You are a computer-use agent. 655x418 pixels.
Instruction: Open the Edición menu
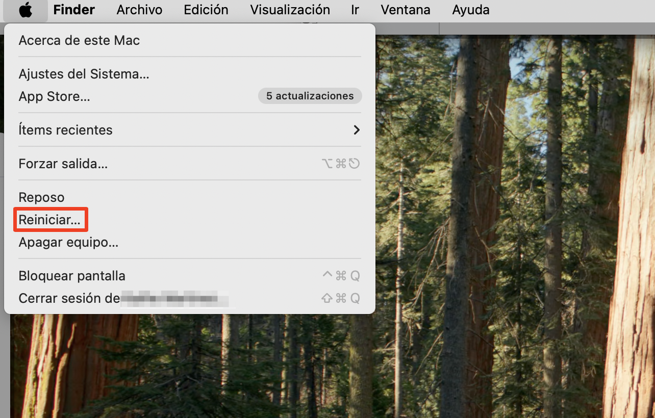[x=206, y=10]
